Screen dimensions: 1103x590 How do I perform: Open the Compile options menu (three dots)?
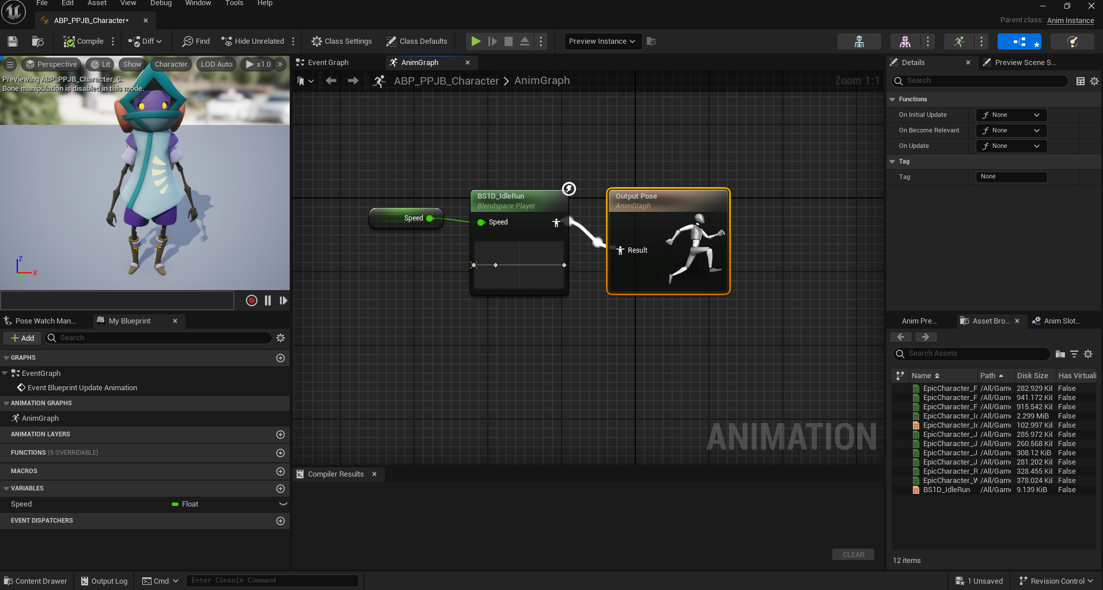tap(113, 41)
